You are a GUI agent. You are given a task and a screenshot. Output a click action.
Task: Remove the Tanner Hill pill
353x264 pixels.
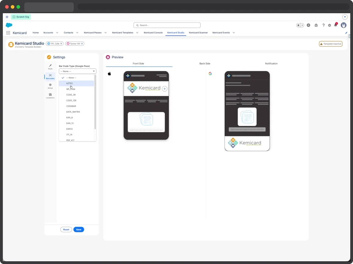click(82, 44)
